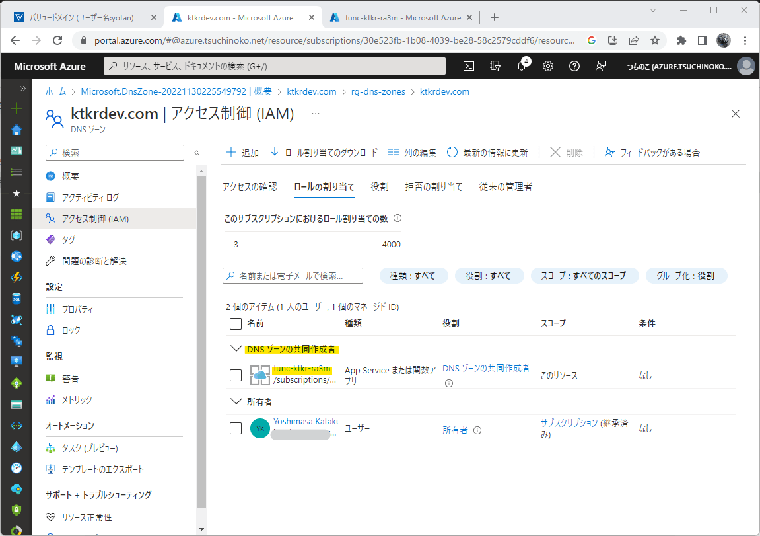Image resolution: width=760 pixels, height=536 pixels.
Task: Collapse the resource menu pane
Action: (x=197, y=153)
